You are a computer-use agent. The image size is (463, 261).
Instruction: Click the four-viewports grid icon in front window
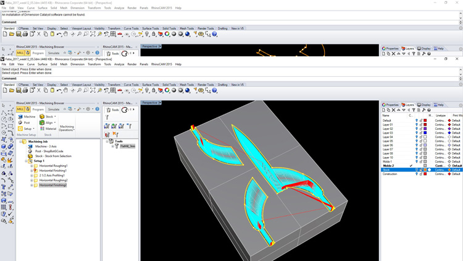113,90
